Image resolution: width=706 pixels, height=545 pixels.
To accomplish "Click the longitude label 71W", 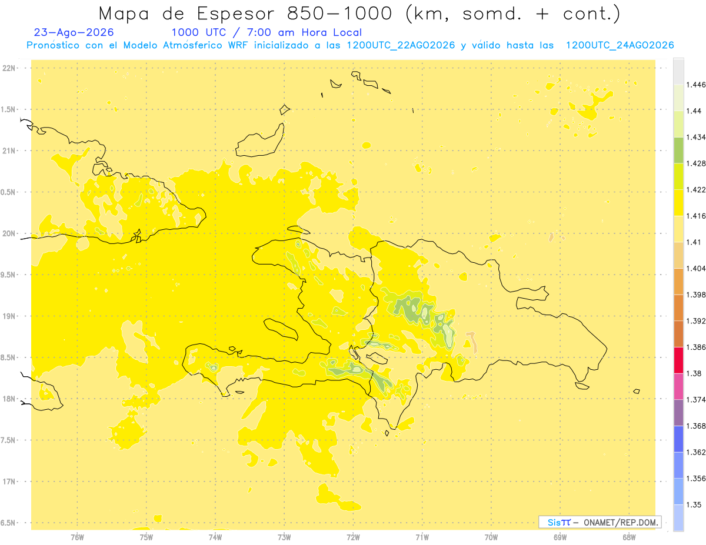I will (422, 537).
